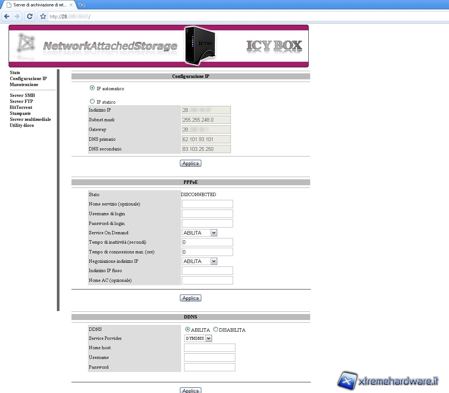The height and width of the screenshot is (393, 449).
Task: Close the Server di archiviazione tab
Action: point(71,5)
